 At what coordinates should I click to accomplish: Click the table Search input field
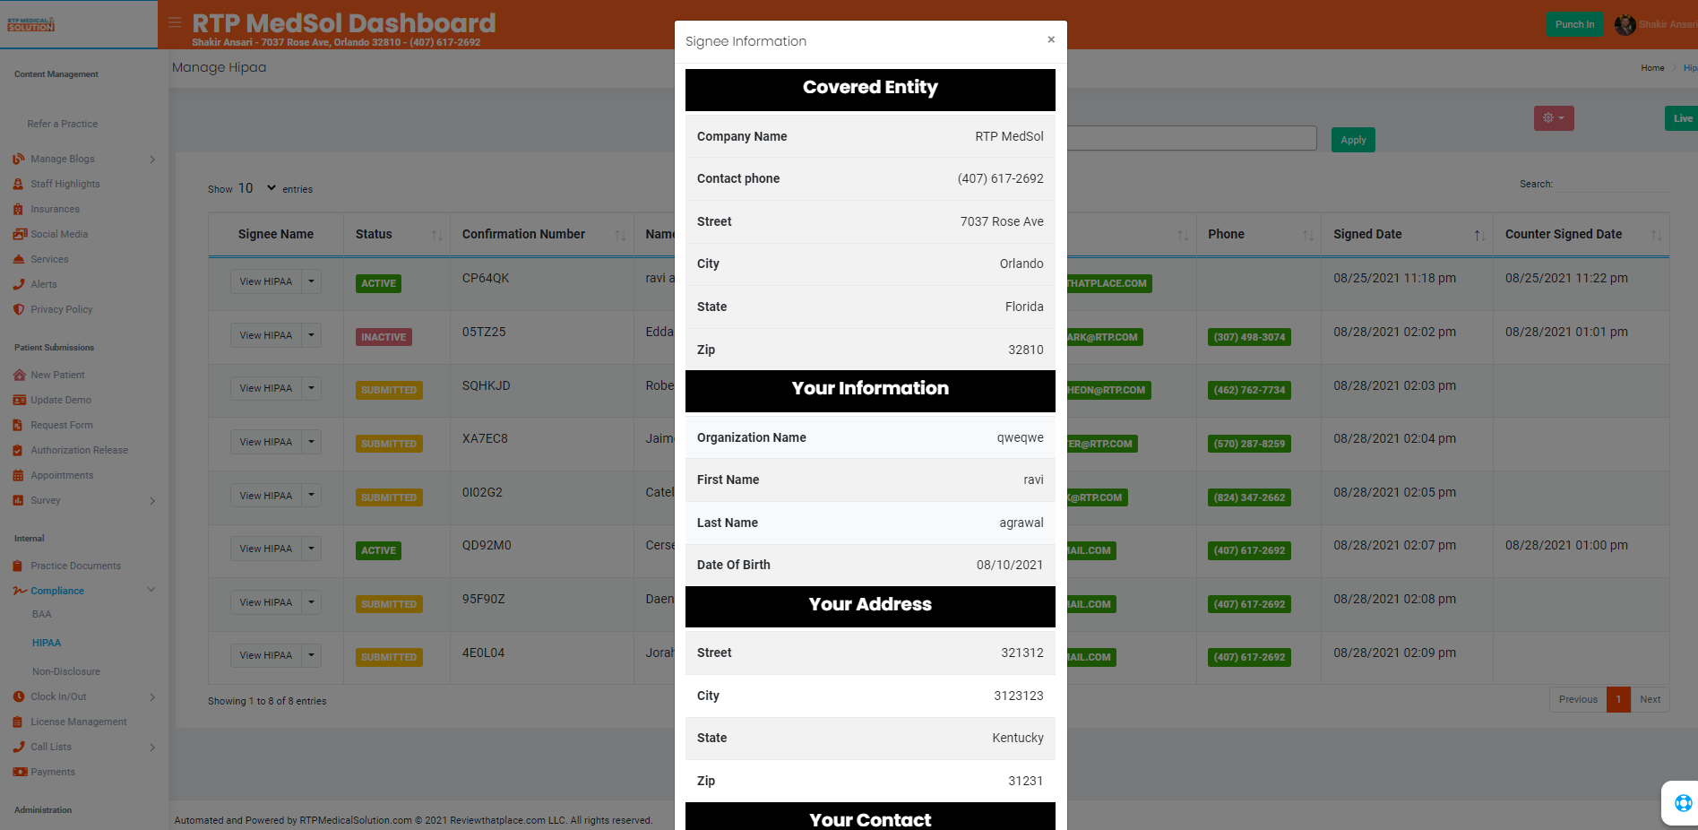click(x=1614, y=184)
